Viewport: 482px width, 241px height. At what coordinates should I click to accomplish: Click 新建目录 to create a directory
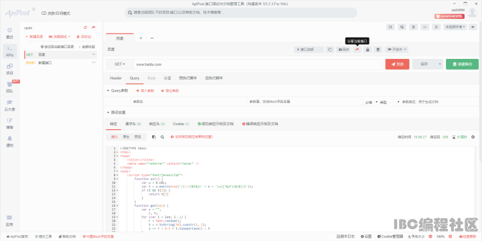click(x=34, y=37)
